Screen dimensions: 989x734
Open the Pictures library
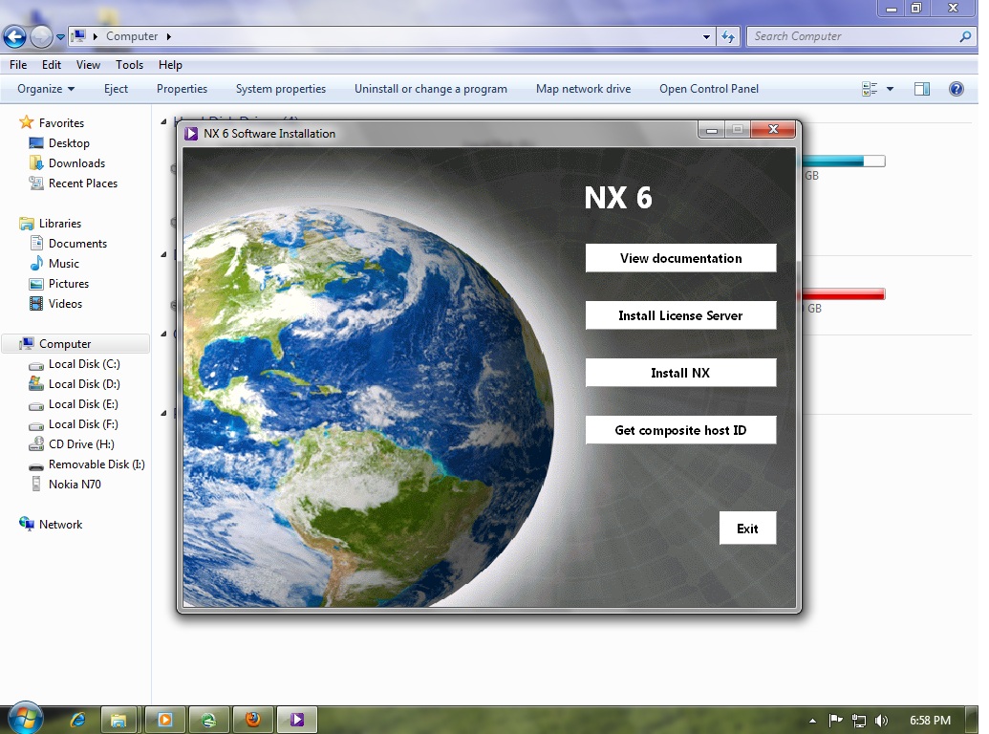click(68, 284)
